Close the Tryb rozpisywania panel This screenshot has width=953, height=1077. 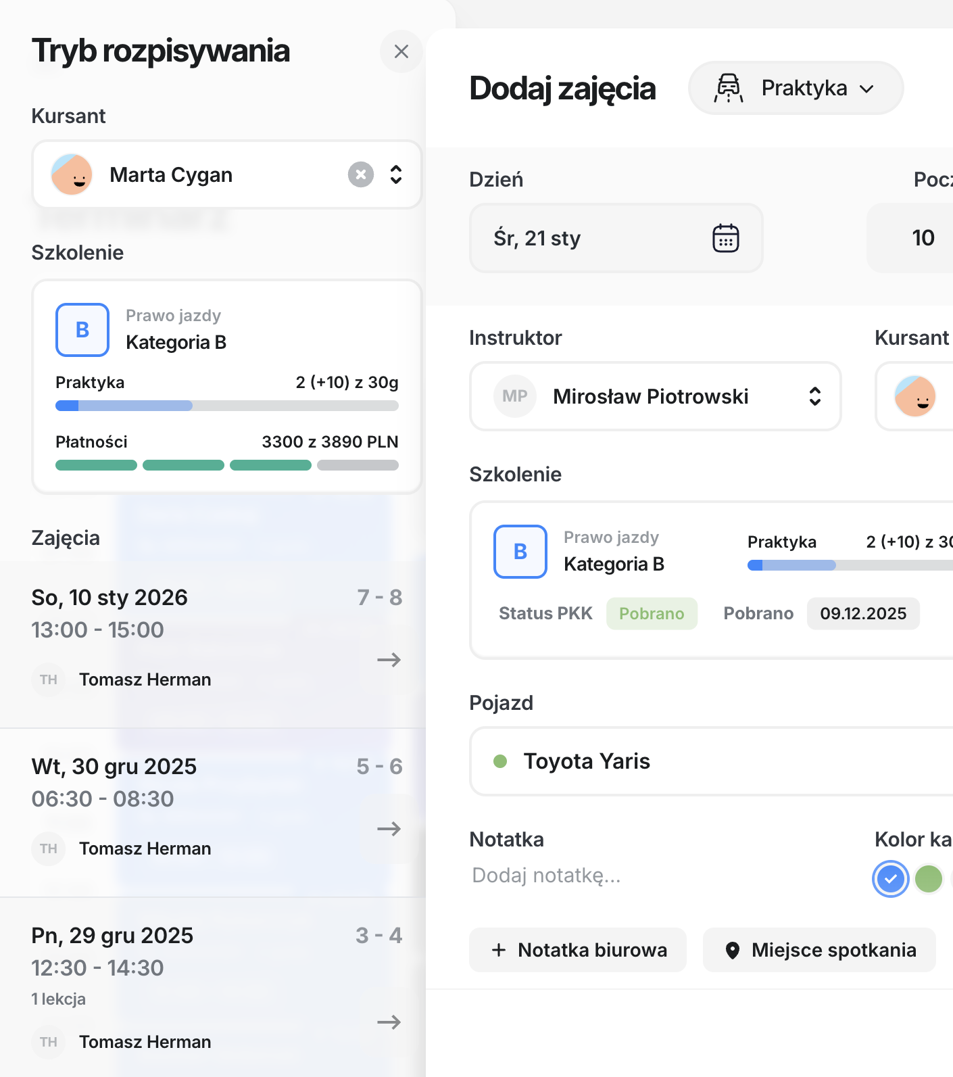point(401,51)
